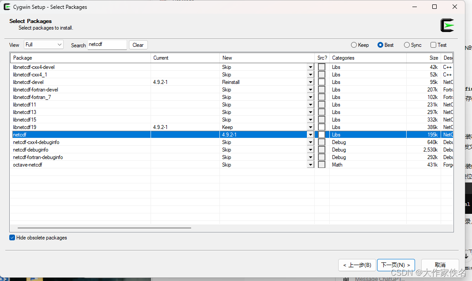Open version dropdown for libnetcdf-devel

[310, 82]
